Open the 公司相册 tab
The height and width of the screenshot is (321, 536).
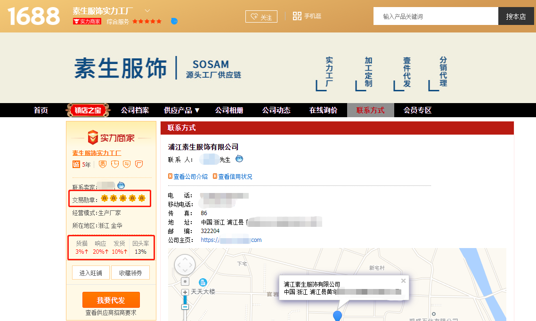tap(229, 110)
